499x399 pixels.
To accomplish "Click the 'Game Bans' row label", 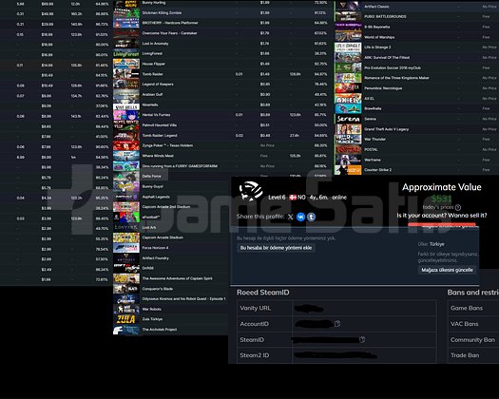I will coord(467,308).
